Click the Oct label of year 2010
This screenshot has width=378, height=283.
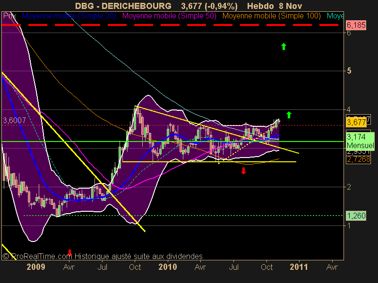click(x=266, y=267)
